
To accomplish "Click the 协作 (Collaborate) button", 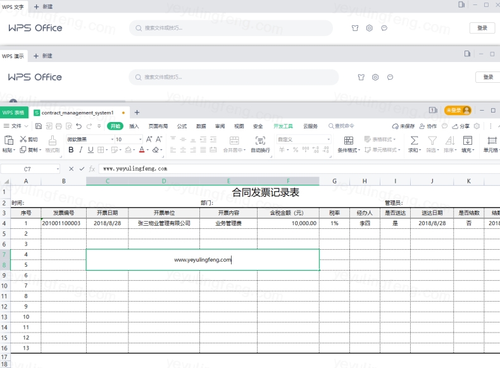I will click(x=428, y=126).
